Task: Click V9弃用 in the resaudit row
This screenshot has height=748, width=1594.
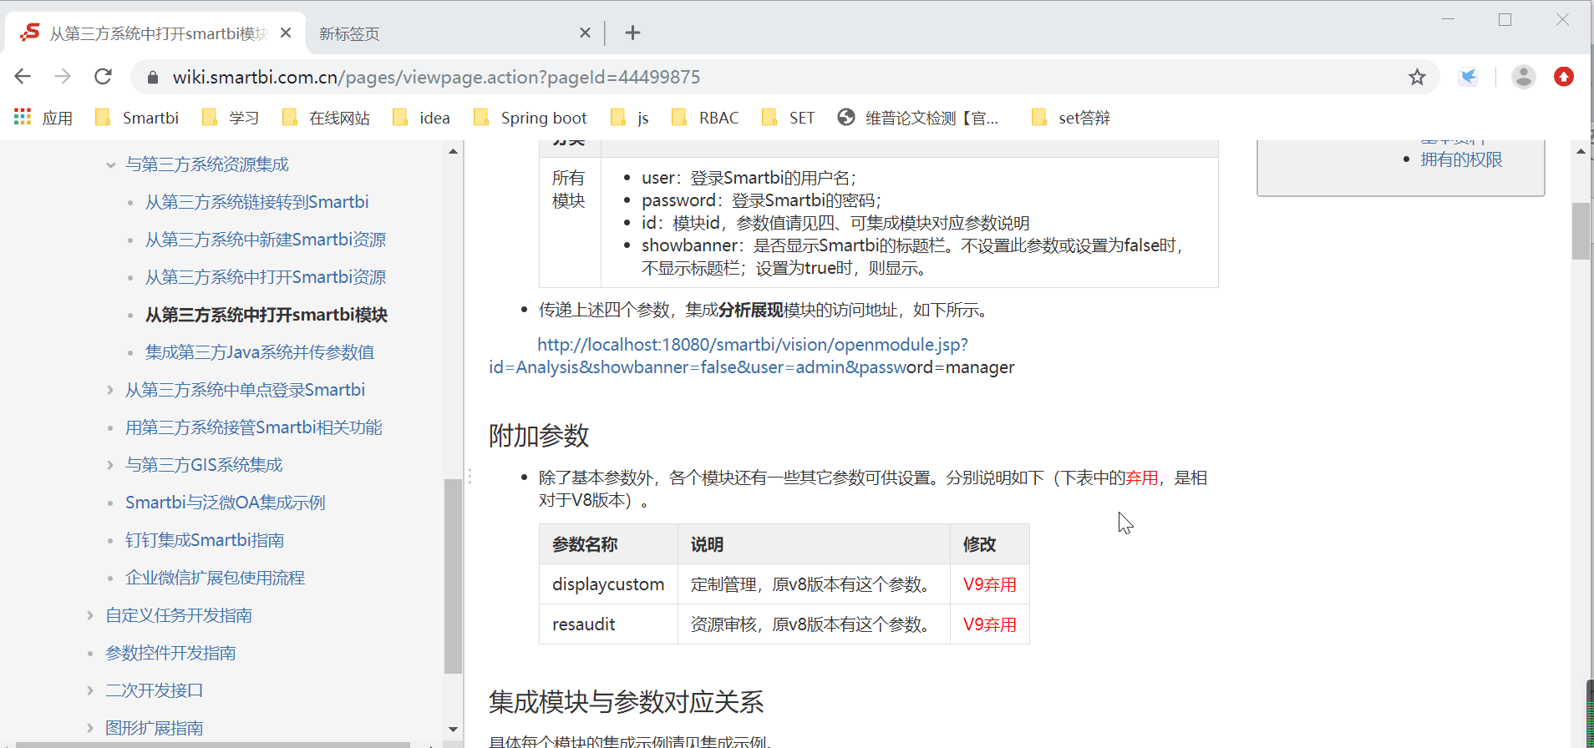Action: [x=989, y=624]
